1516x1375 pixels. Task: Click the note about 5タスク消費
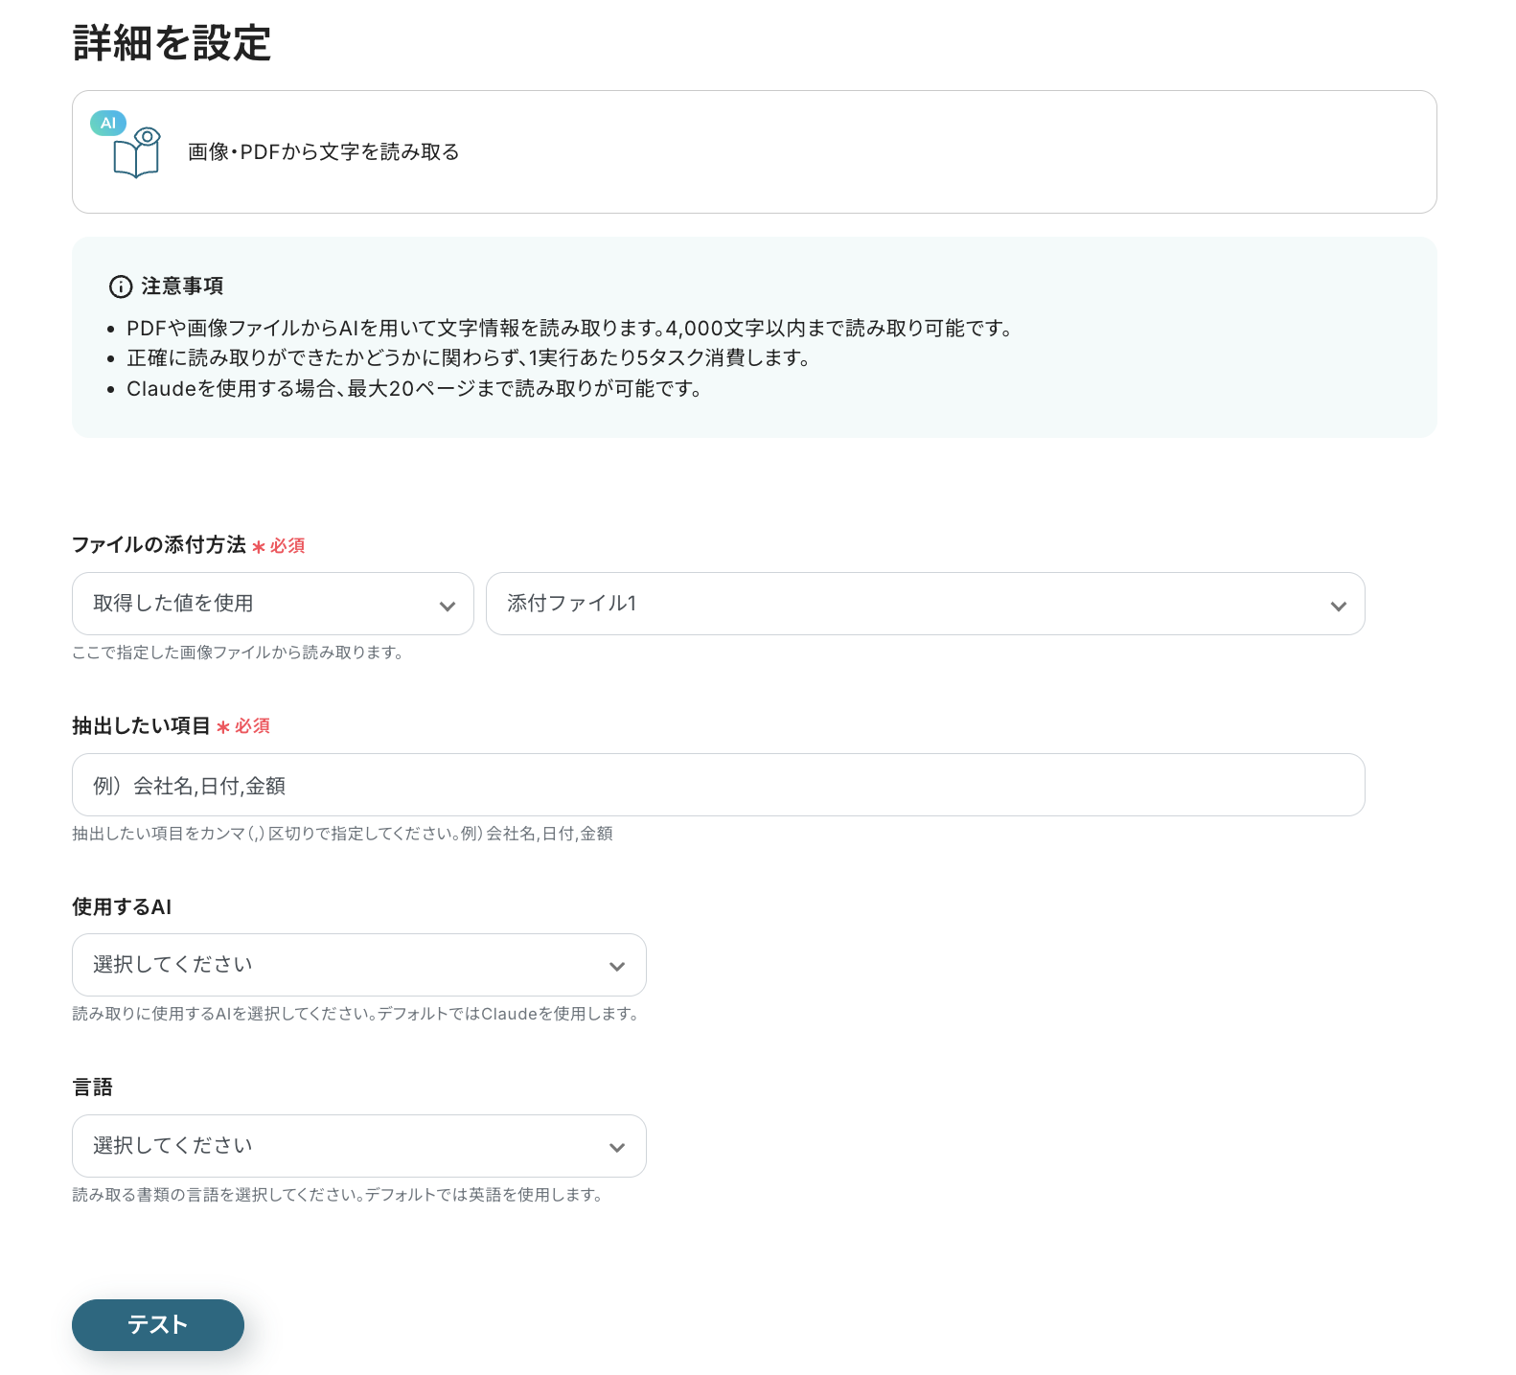point(470,358)
